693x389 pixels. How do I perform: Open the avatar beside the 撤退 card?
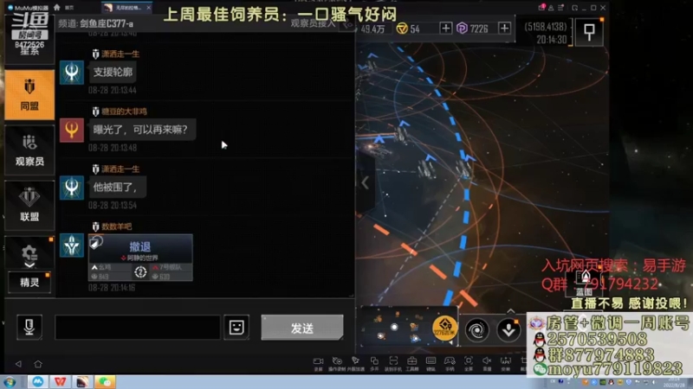coord(72,246)
